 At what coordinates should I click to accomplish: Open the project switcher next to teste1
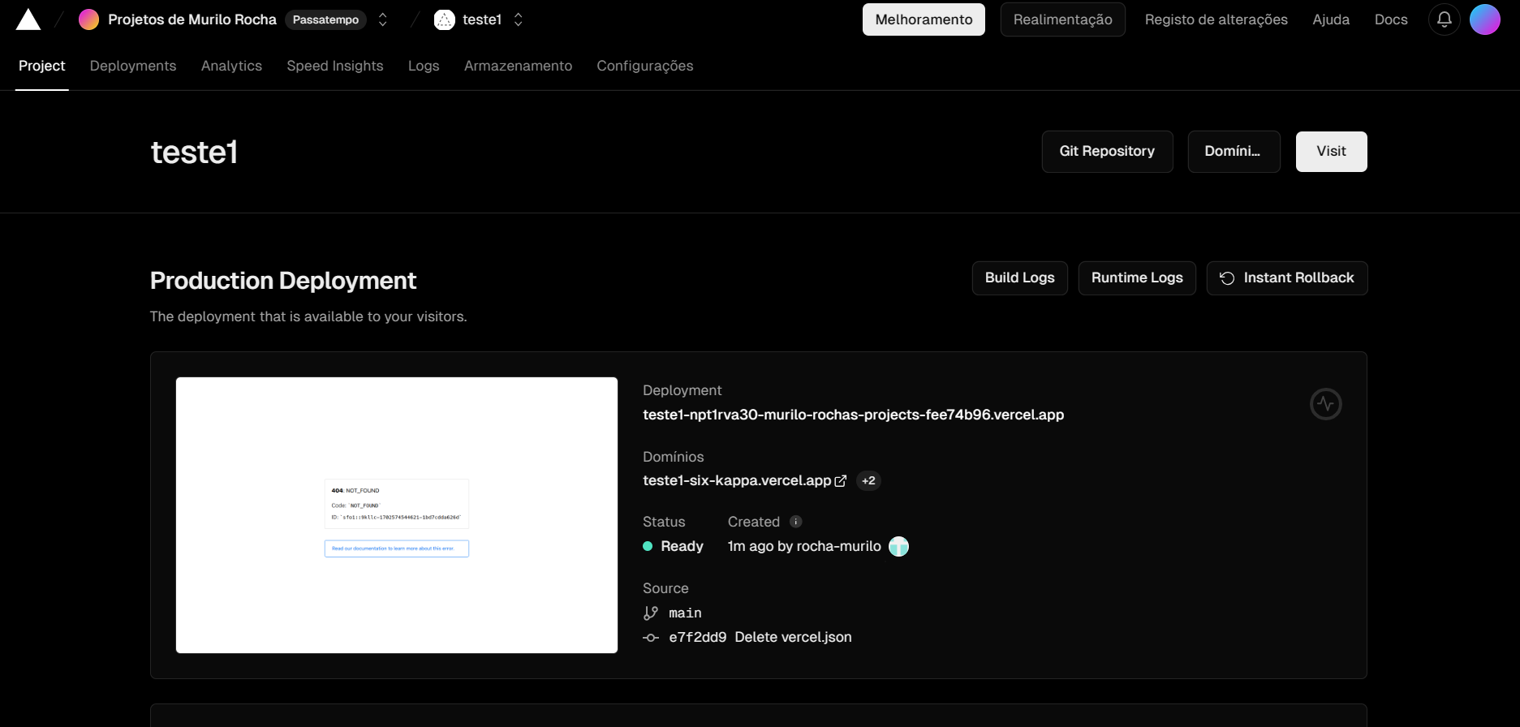coord(519,19)
